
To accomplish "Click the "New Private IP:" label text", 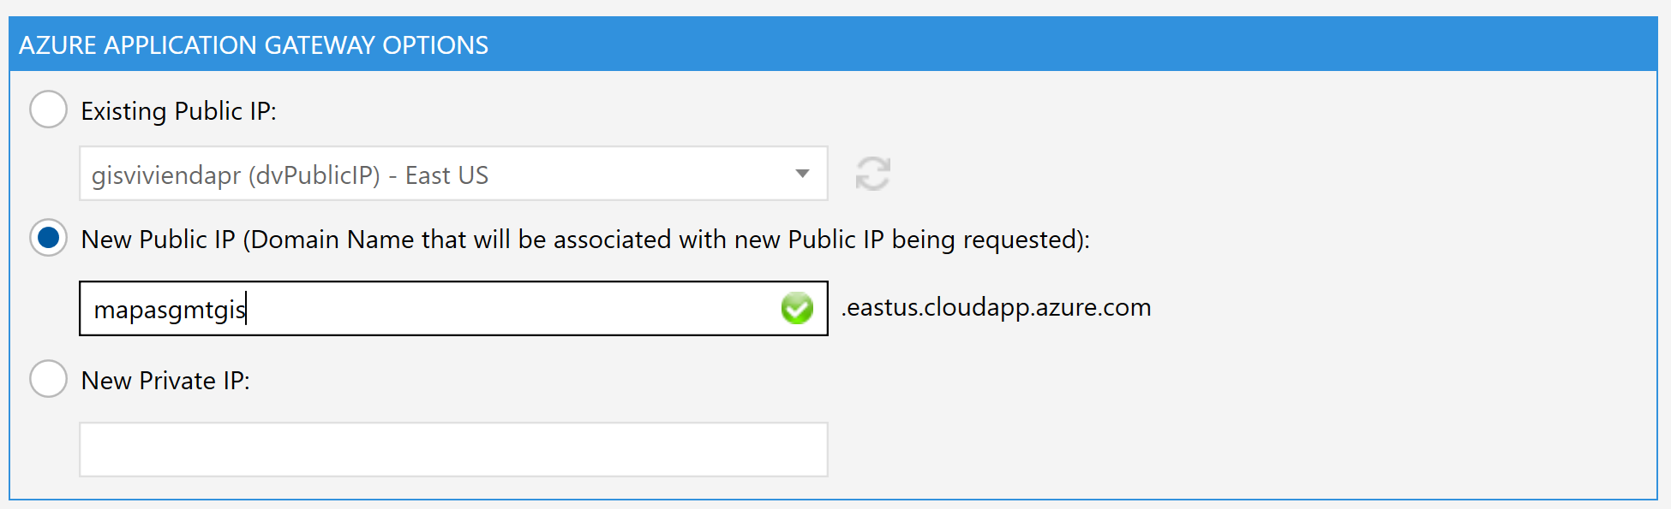I will click(165, 381).
